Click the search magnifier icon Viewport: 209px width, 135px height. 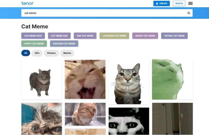tap(189, 13)
